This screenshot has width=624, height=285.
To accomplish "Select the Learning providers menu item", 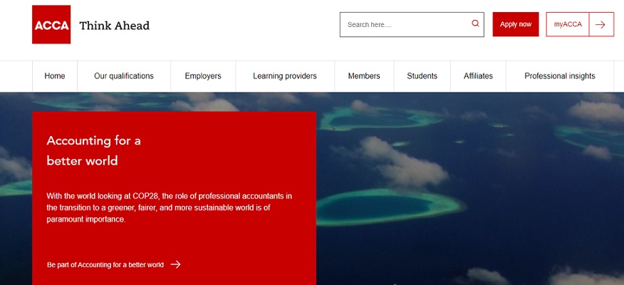I will pyautogui.click(x=285, y=76).
